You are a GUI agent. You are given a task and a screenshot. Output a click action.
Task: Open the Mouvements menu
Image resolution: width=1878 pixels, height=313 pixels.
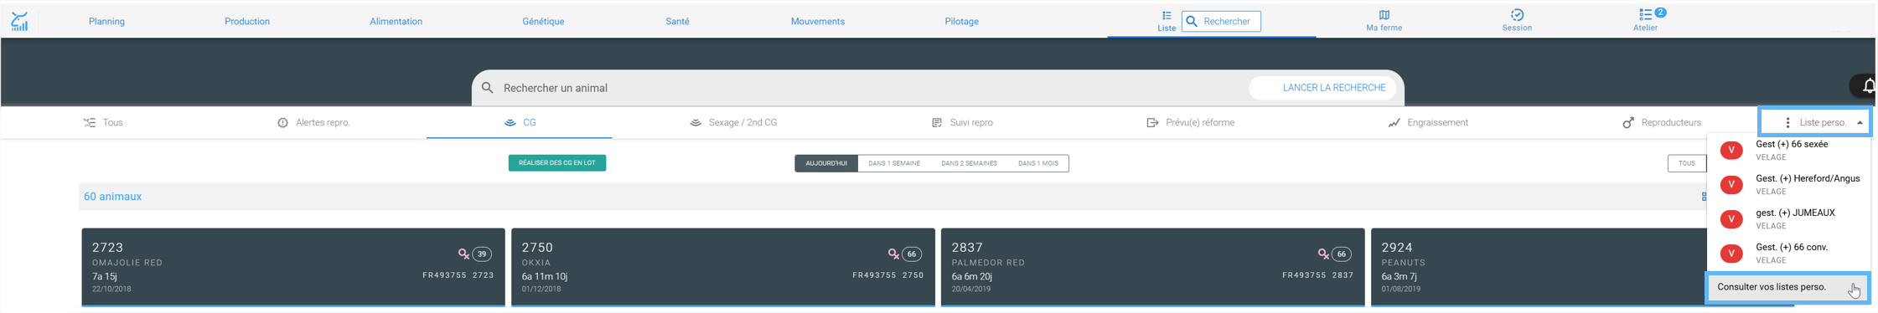[x=818, y=22]
